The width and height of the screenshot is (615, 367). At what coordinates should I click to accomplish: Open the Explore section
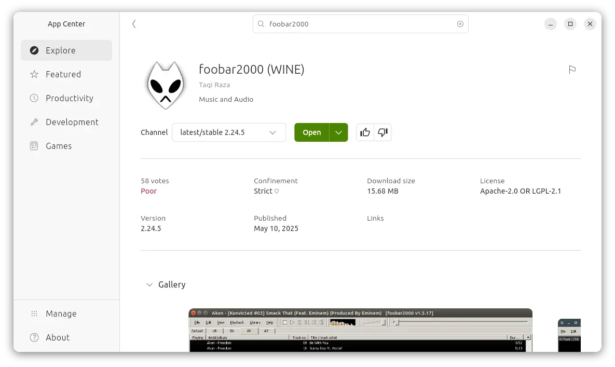click(x=66, y=50)
